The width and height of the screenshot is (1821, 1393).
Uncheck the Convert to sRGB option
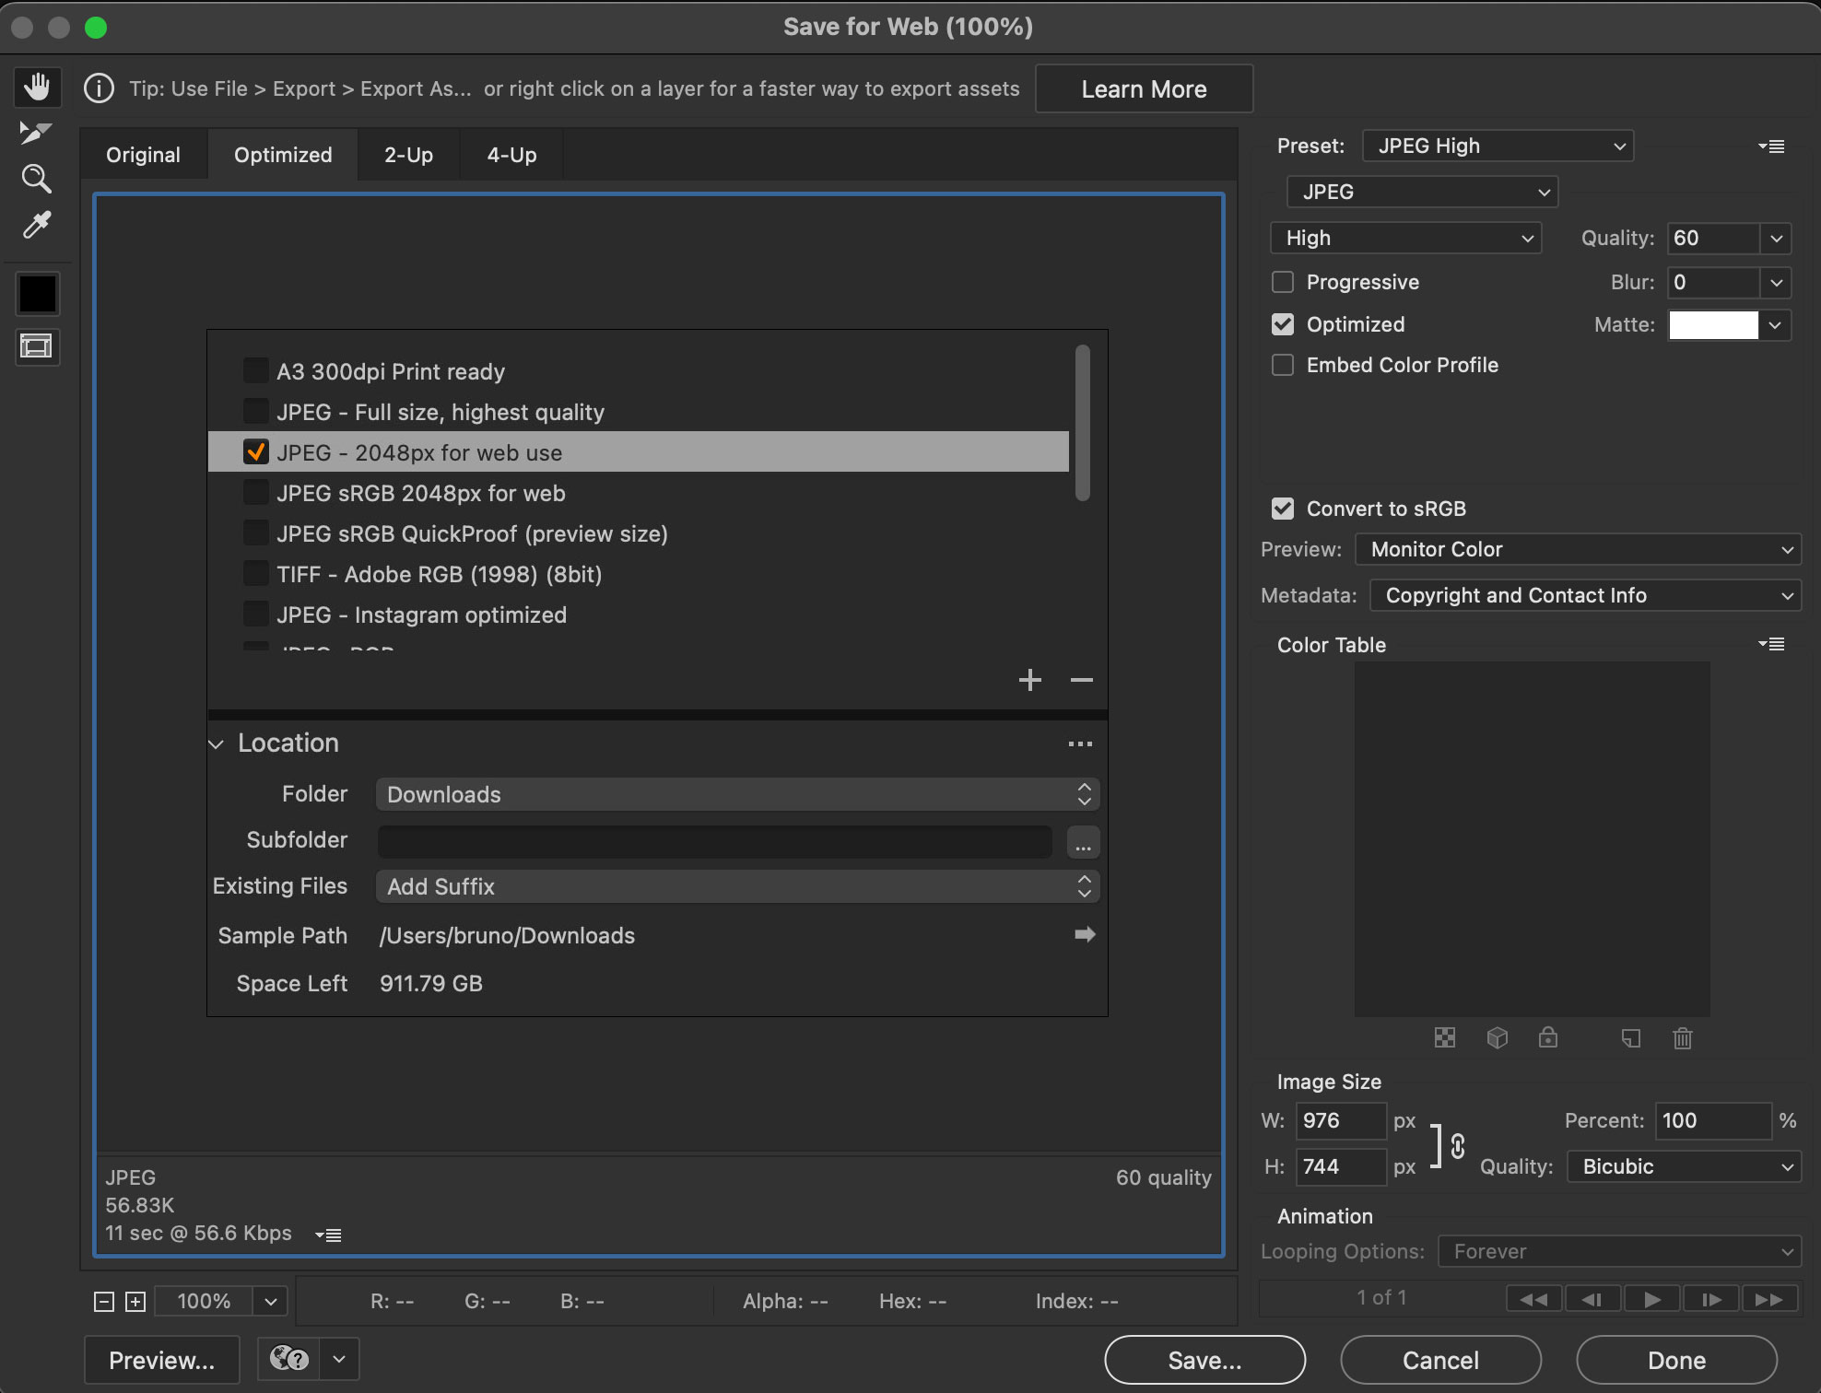point(1283,509)
